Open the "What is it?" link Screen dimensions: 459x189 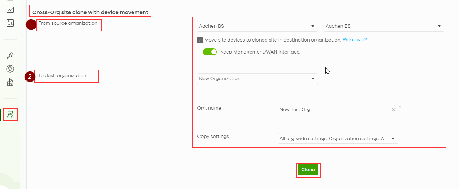(355, 40)
